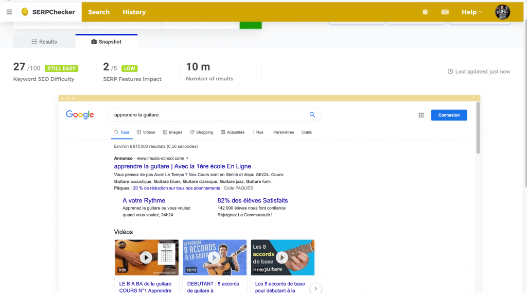Click the Connexion button
Image resolution: width=527 pixels, height=293 pixels.
pos(449,115)
